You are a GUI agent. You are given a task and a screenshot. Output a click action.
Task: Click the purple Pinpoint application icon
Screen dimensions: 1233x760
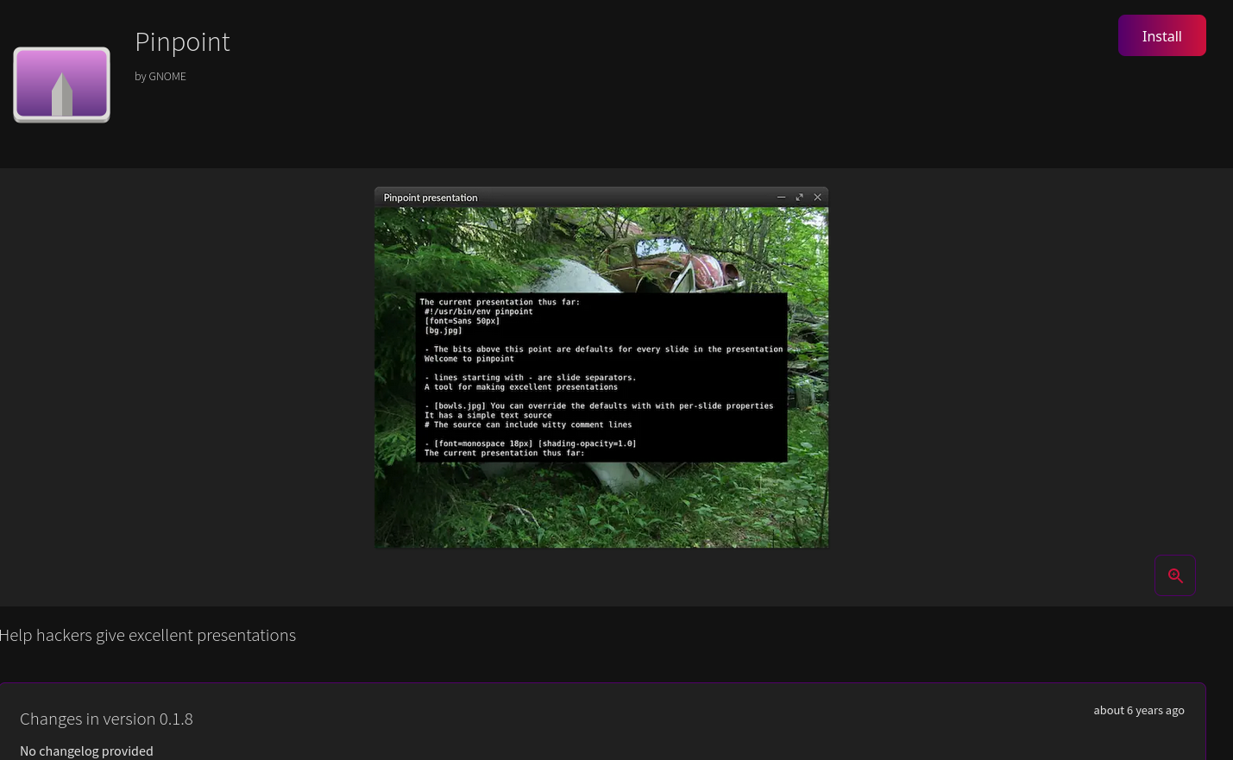tap(61, 84)
